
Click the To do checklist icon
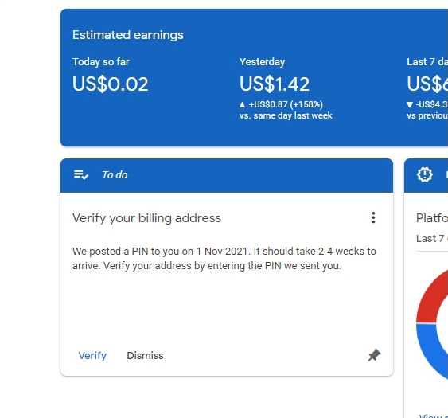coord(81,174)
